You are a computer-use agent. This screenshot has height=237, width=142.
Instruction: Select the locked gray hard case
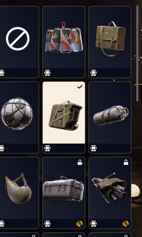coord(64,193)
